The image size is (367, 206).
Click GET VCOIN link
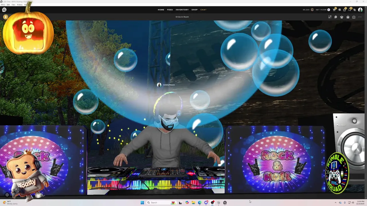point(321,10)
